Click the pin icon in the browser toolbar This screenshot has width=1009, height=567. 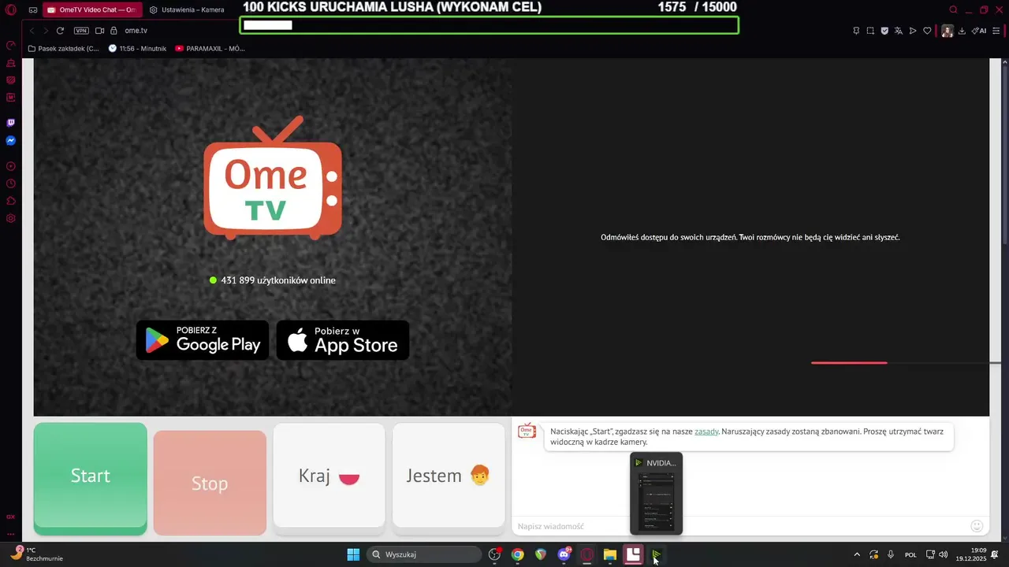click(856, 31)
